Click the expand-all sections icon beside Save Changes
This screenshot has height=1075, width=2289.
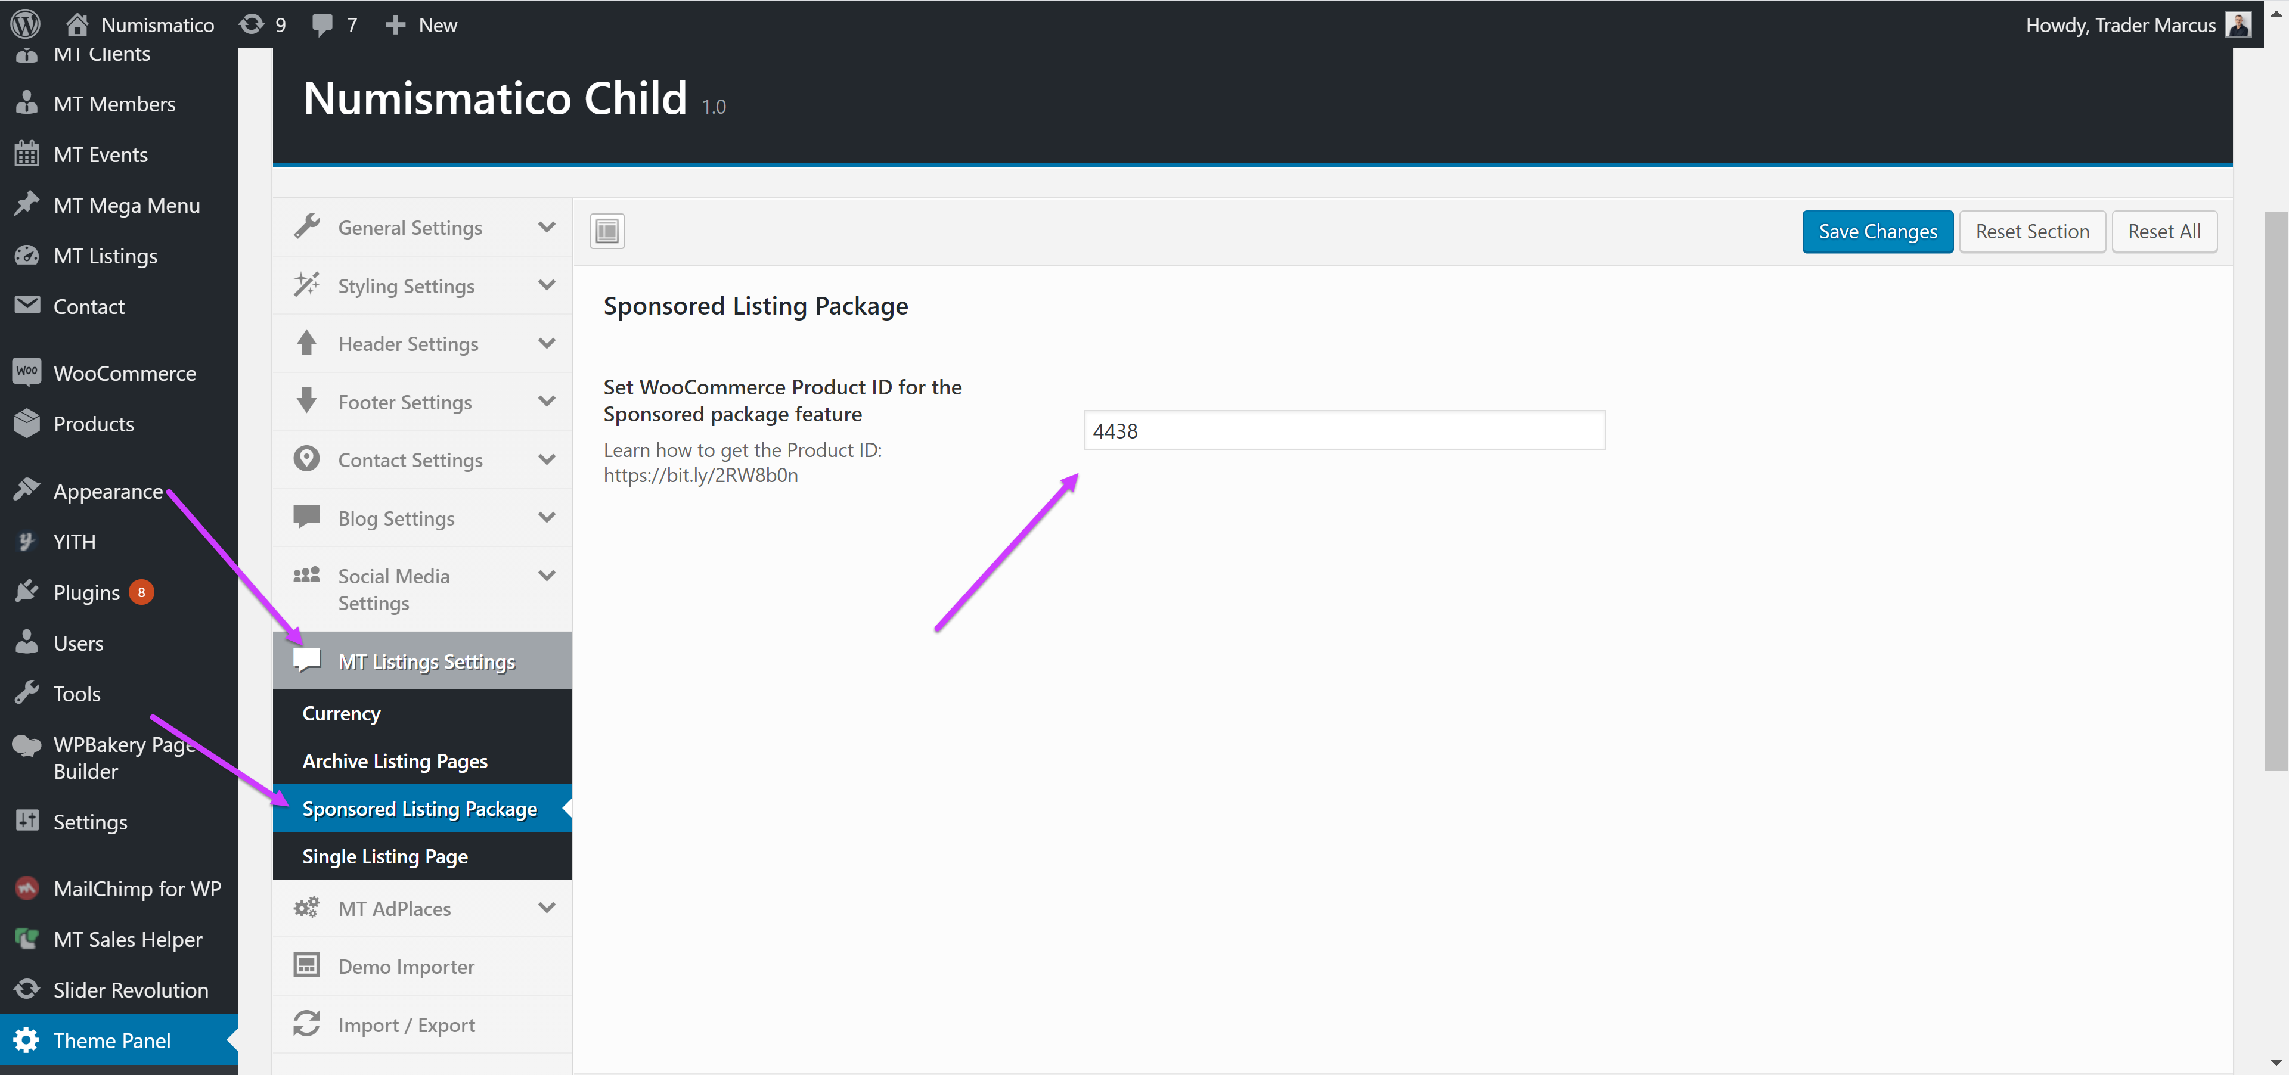(607, 231)
